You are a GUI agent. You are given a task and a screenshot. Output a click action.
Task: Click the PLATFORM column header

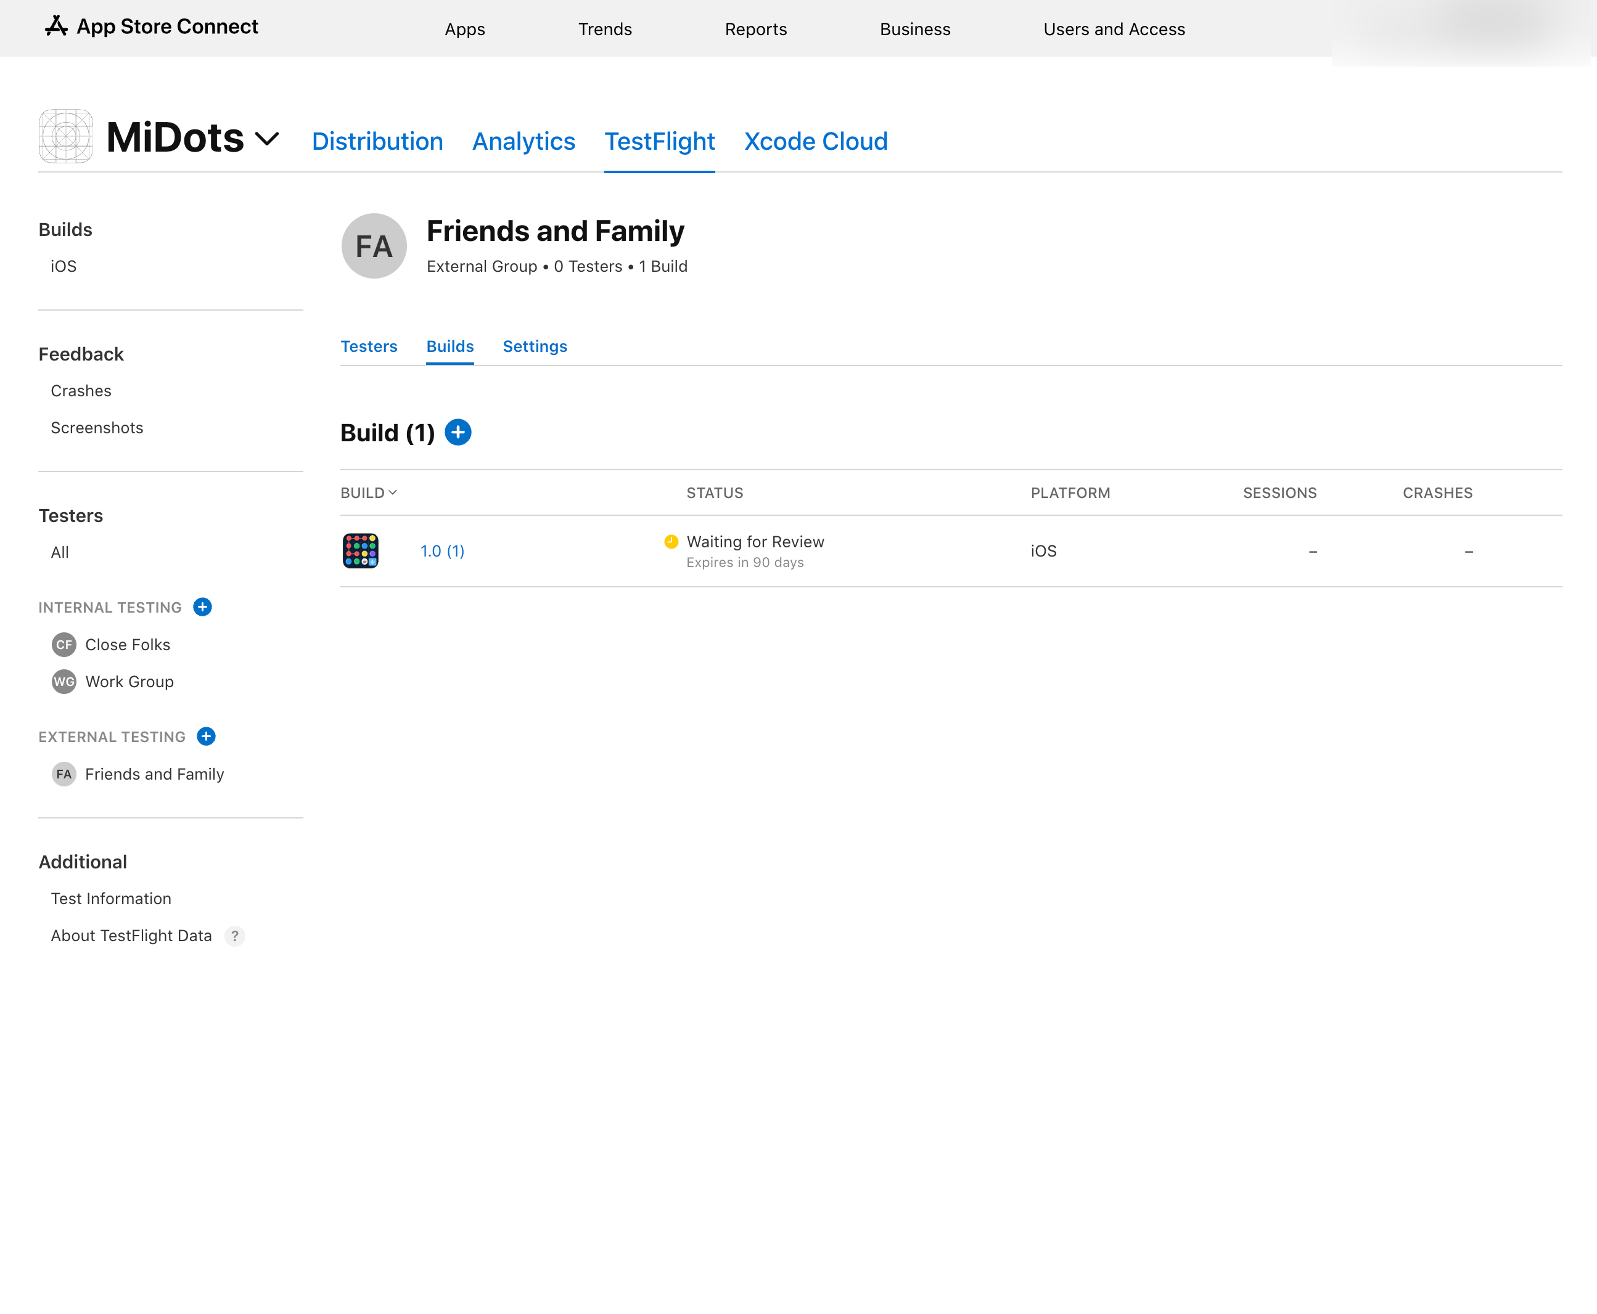[1070, 493]
